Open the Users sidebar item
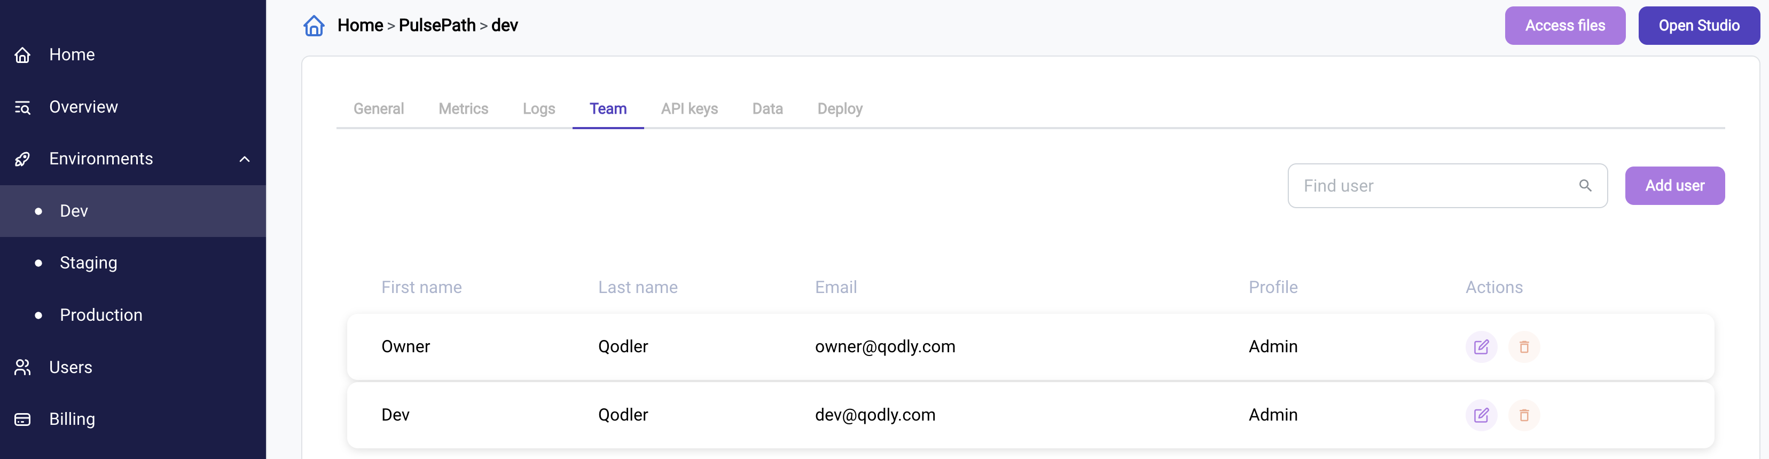This screenshot has width=1769, height=459. [132, 367]
